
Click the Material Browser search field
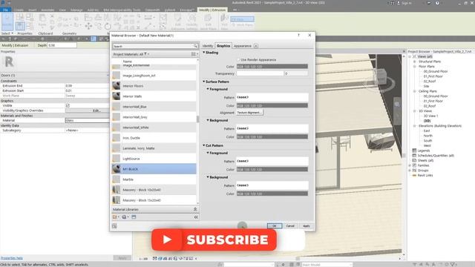[x=153, y=46]
